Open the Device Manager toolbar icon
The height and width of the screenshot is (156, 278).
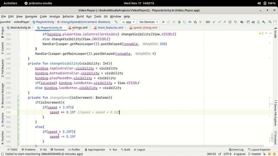(x=258, y=22)
